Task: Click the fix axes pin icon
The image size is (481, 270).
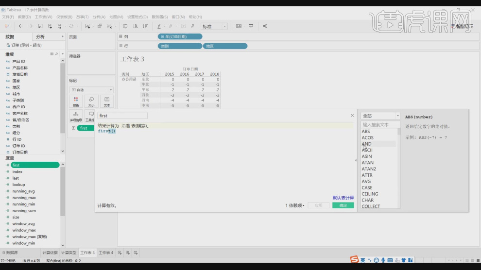Action: pos(193,26)
